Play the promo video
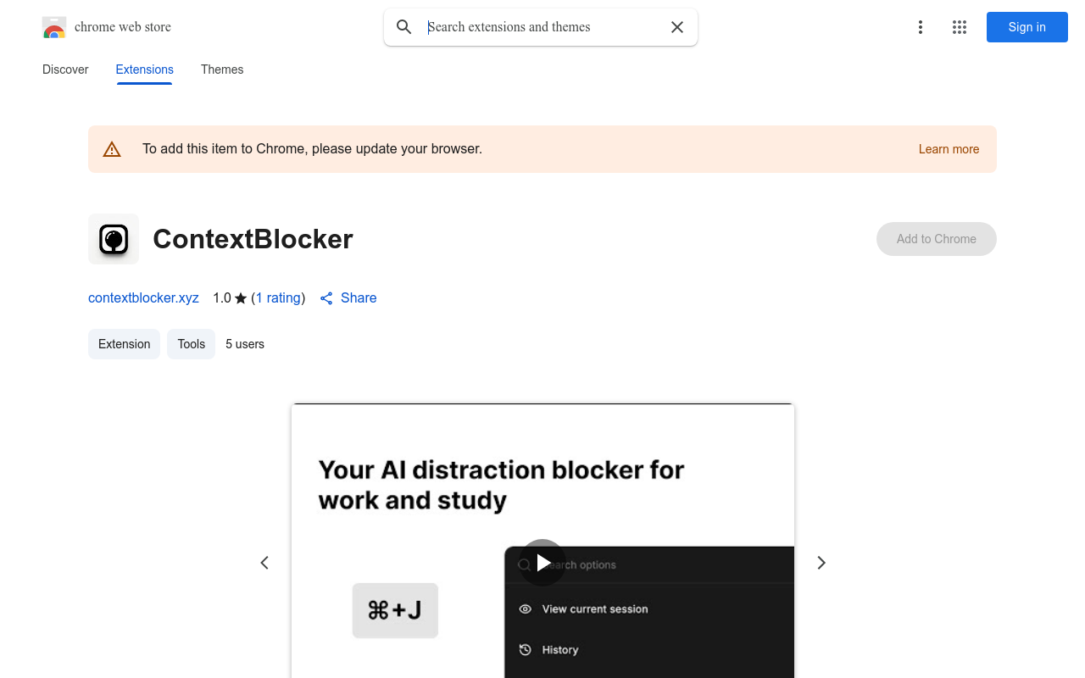The height and width of the screenshot is (678, 1085). [x=542, y=563]
